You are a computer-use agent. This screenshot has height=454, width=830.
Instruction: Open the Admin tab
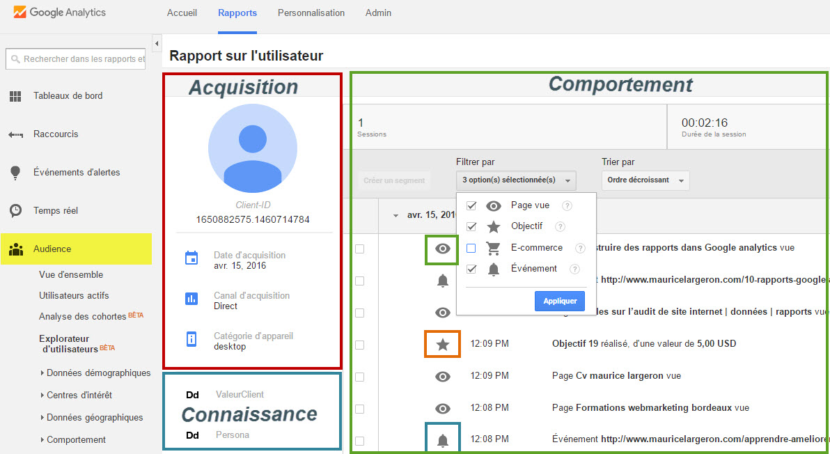(x=379, y=13)
